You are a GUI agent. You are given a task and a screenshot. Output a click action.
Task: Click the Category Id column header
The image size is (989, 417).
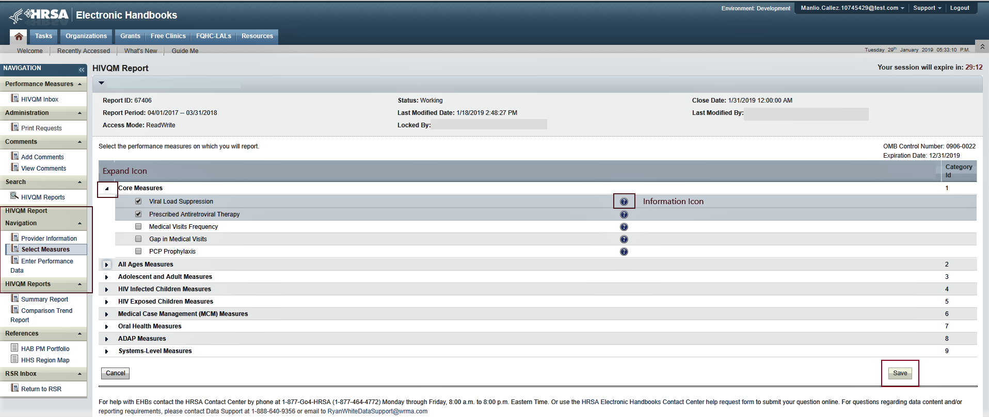point(959,171)
